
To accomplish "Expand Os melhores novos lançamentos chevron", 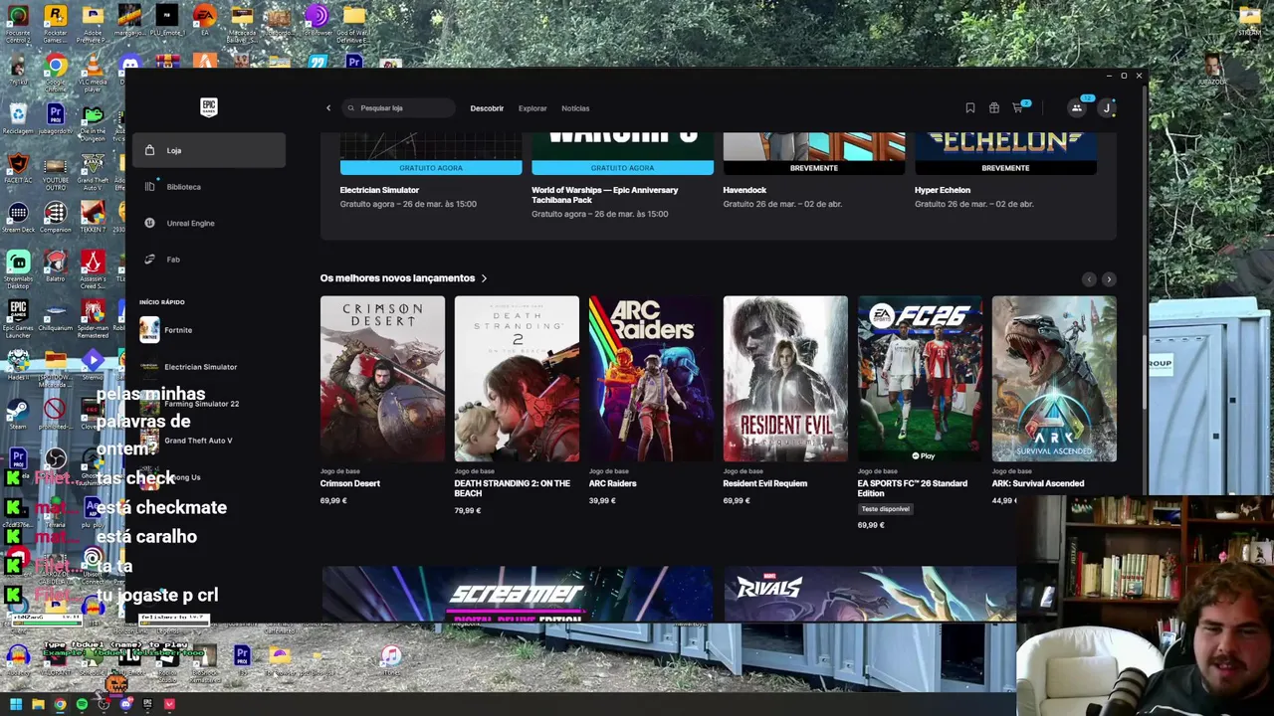I will (484, 278).
